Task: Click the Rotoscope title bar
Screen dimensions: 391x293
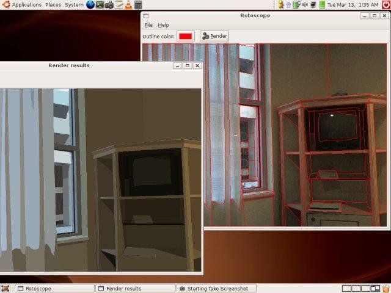Action: coord(255,16)
